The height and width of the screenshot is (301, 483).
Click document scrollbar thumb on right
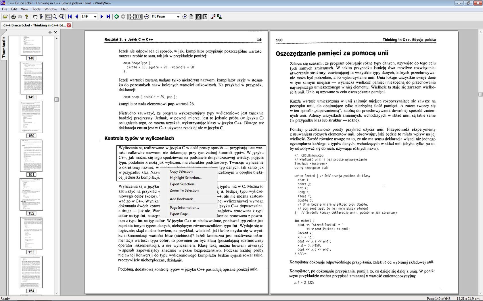coord(480,94)
